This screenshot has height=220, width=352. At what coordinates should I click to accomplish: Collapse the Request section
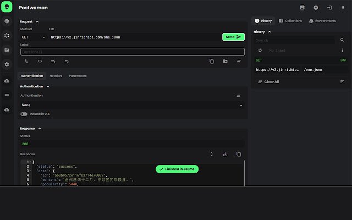37,21
